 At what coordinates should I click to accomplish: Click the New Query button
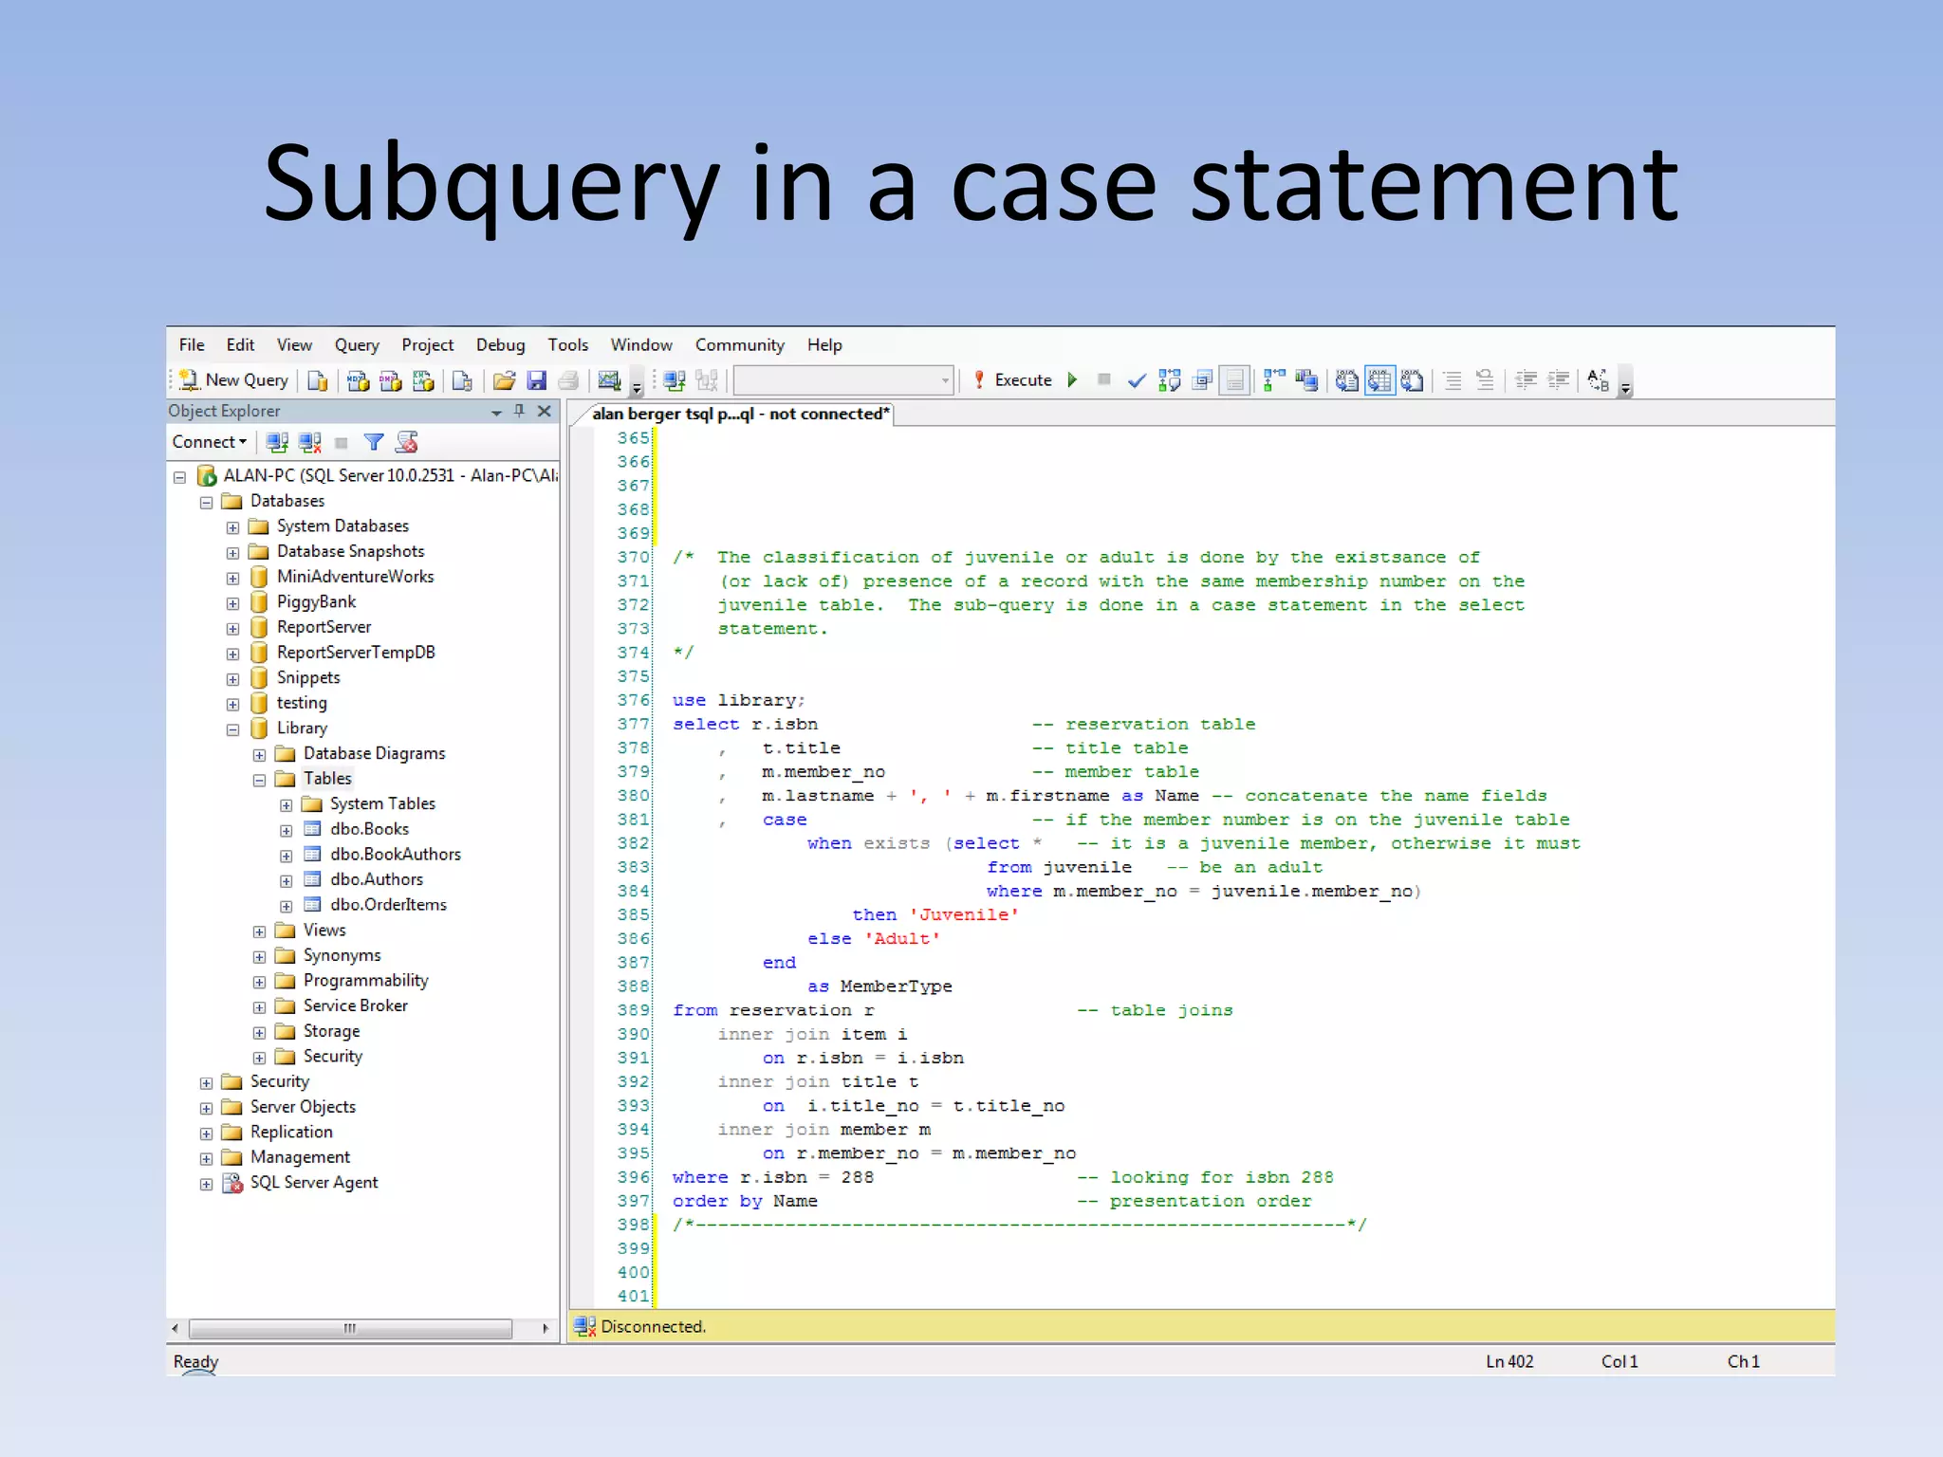pos(234,380)
